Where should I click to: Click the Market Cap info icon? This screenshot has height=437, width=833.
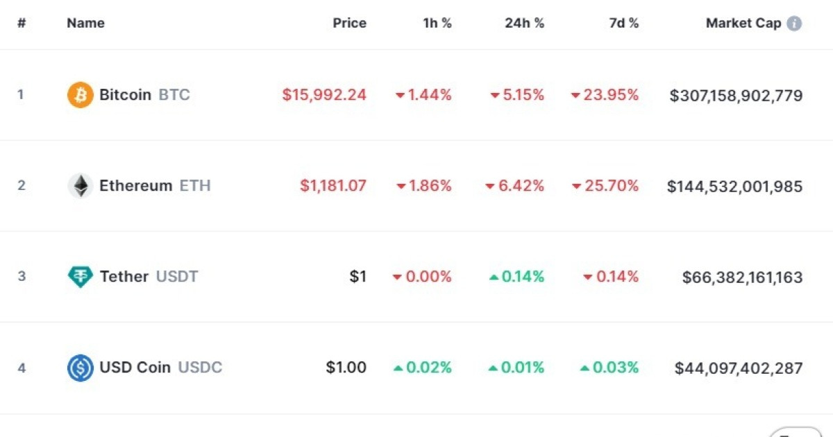point(794,24)
